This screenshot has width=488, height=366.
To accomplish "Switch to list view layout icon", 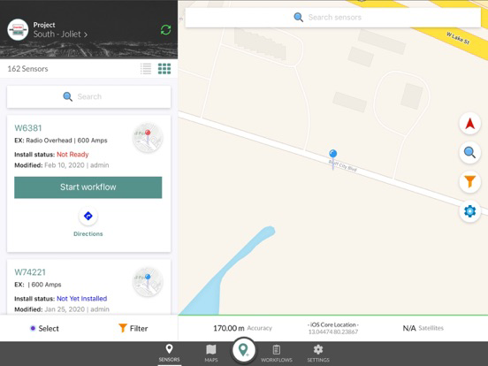I will tap(146, 69).
